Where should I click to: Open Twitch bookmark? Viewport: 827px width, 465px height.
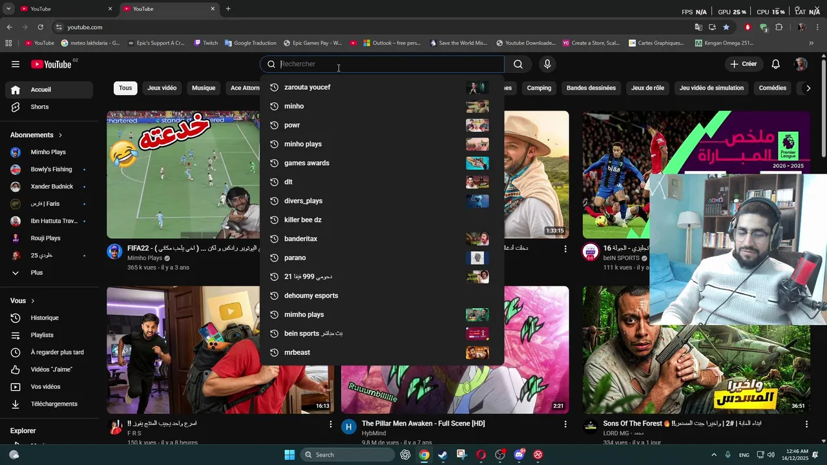206,43
